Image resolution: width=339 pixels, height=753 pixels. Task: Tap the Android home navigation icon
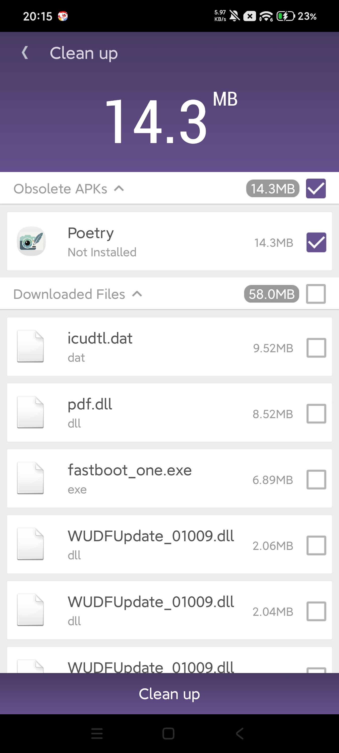point(168,733)
